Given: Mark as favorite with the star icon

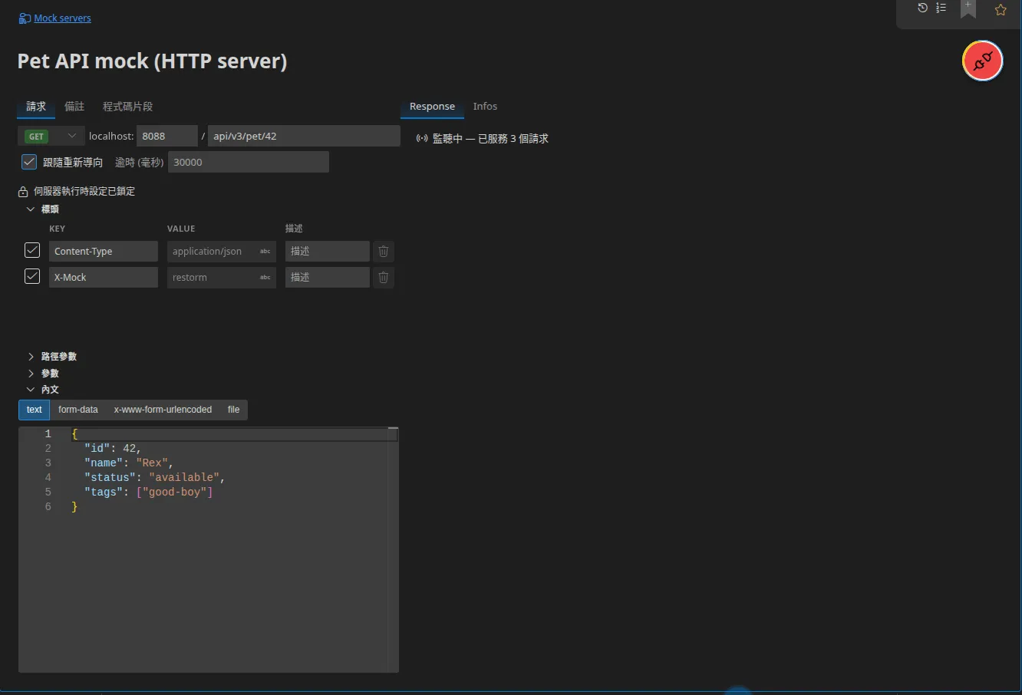Looking at the screenshot, I should (x=1001, y=10).
